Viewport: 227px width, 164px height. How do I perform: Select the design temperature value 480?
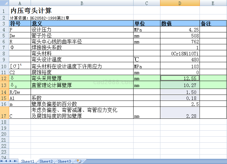click(180, 60)
